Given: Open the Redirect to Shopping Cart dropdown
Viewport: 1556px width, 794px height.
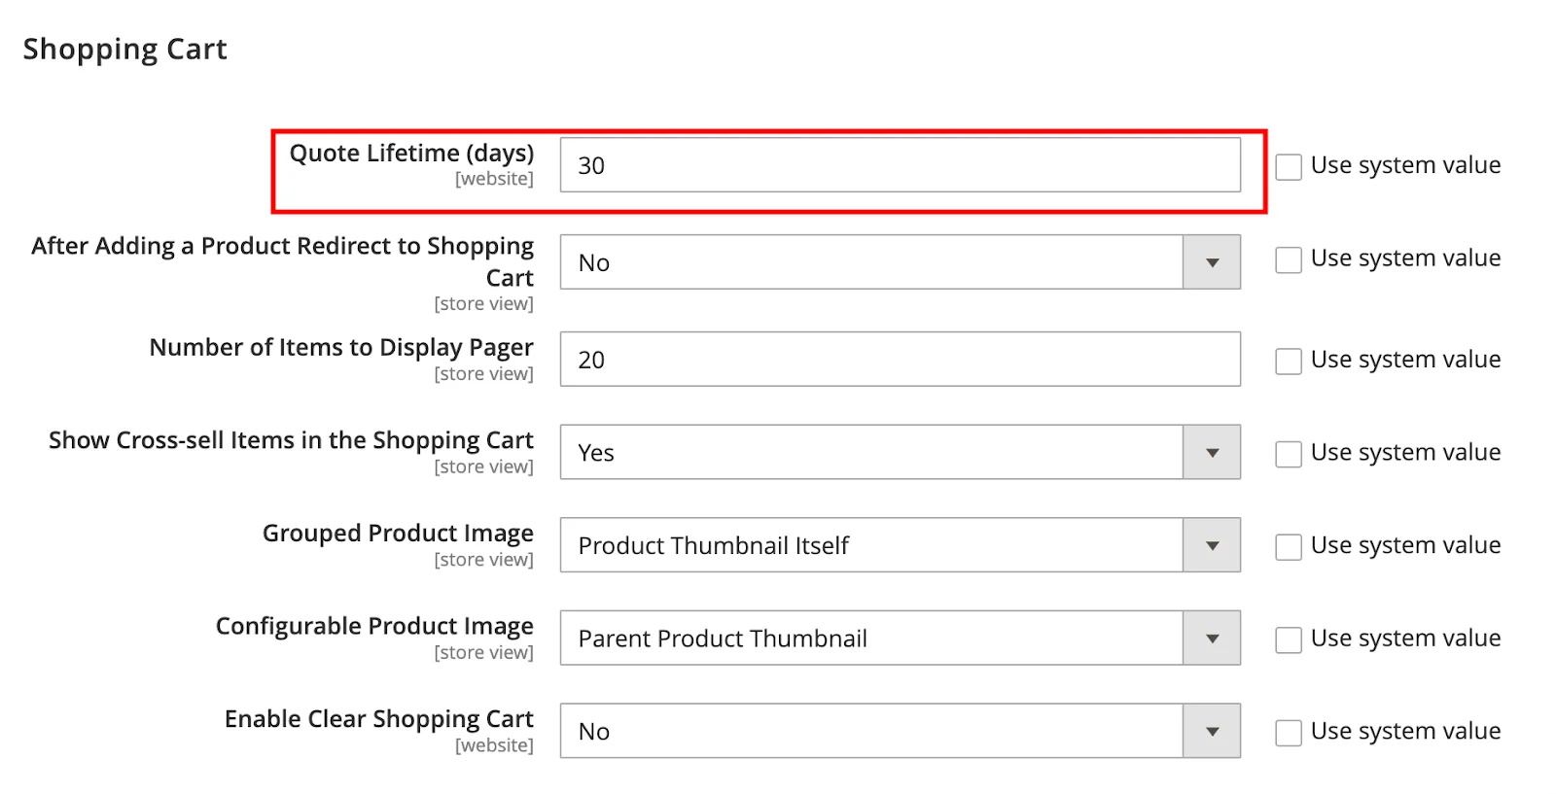Looking at the screenshot, I should (x=871, y=262).
